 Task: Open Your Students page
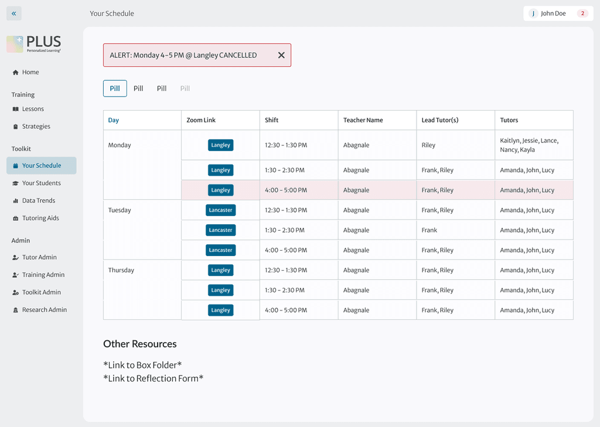pos(42,183)
